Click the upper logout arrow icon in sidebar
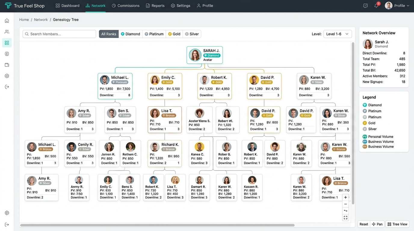The width and height of the screenshot is (414, 231). click(7, 87)
